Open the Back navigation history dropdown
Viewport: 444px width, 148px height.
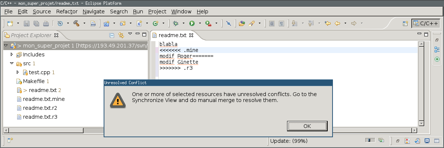tap(345, 23)
